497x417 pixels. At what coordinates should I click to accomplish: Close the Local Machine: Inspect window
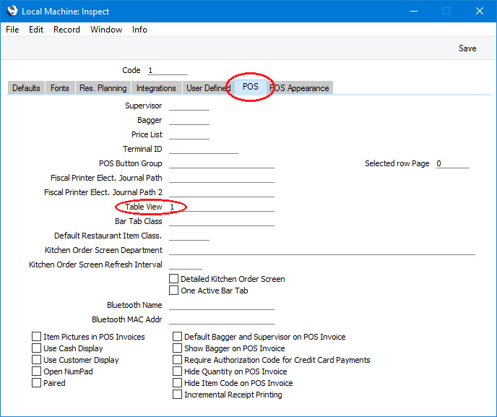pyautogui.click(x=480, y=11)
